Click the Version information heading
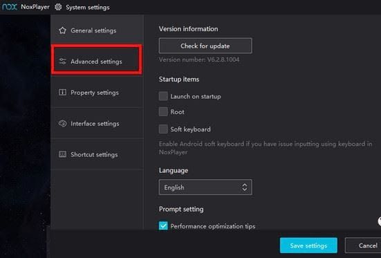The height and width of the screenshot is (258, 381). point(188,29)
